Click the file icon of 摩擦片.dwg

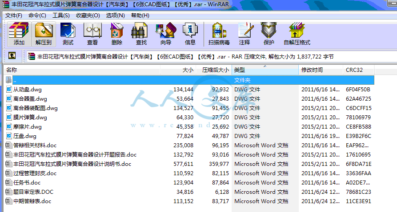pos(9,126)
